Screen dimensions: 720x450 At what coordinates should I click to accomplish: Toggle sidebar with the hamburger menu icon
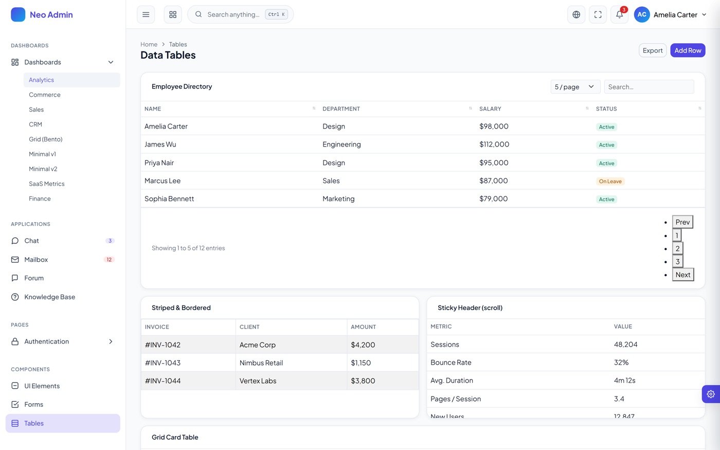click(x=146, y=14)
